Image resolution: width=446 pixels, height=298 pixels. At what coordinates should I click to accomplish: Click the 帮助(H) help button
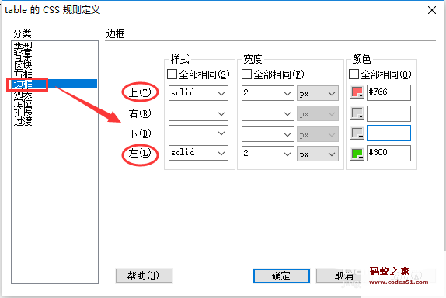click(144, 275)
